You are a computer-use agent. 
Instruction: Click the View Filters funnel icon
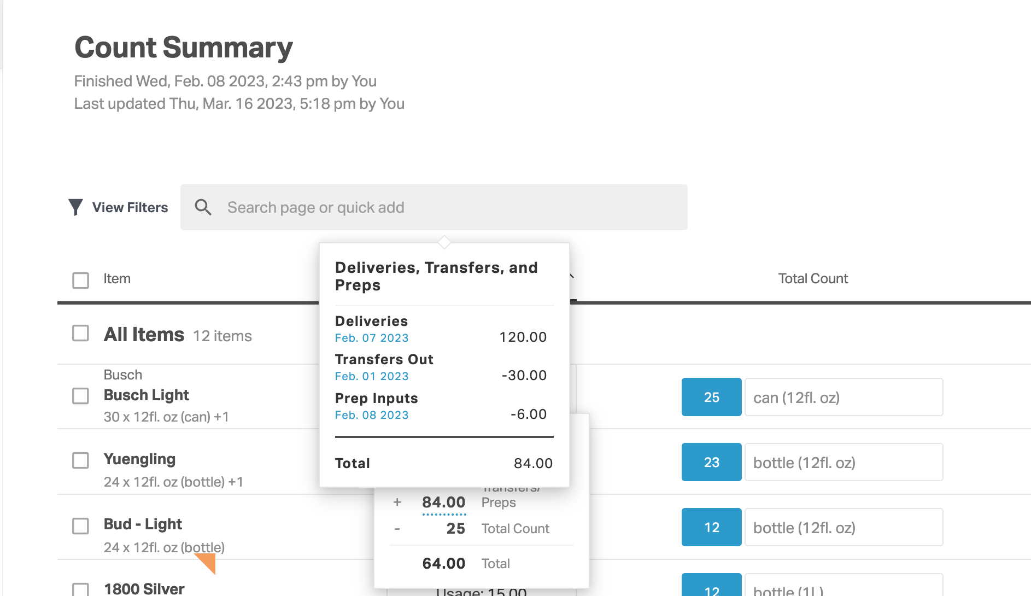tap(75, 207)
